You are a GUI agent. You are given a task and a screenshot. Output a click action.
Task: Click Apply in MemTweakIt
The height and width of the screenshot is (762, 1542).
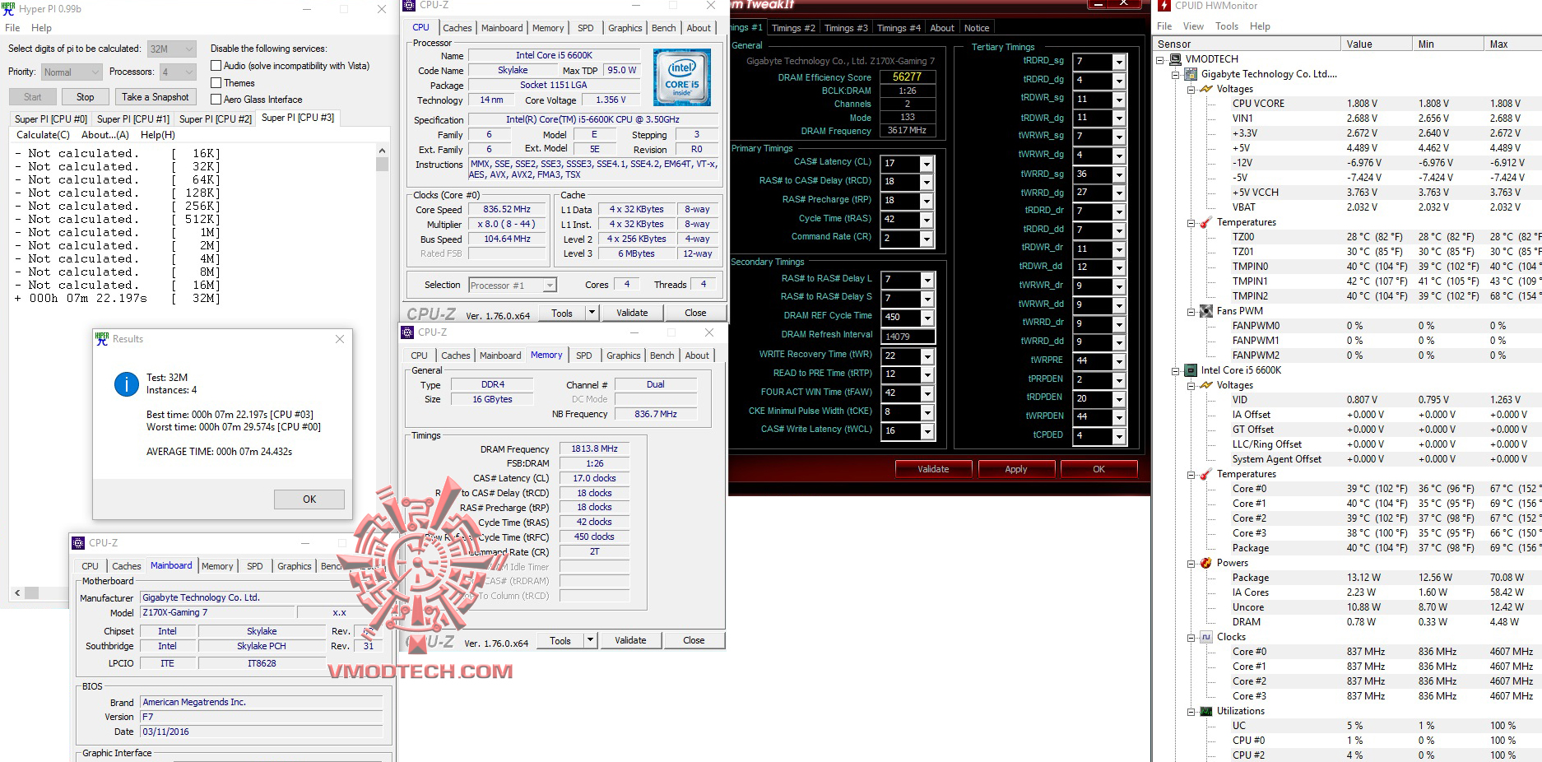[x=1015, y=469]
